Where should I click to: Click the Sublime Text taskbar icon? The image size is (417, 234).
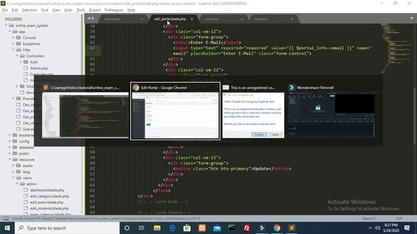click(x=292, y=228)
